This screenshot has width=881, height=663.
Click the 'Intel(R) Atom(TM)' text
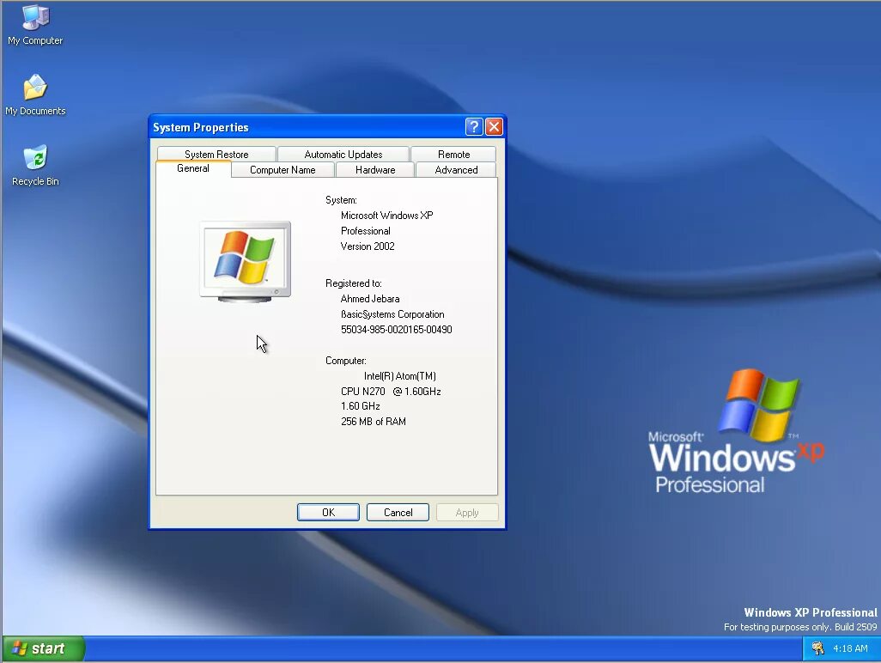point(400,376)
